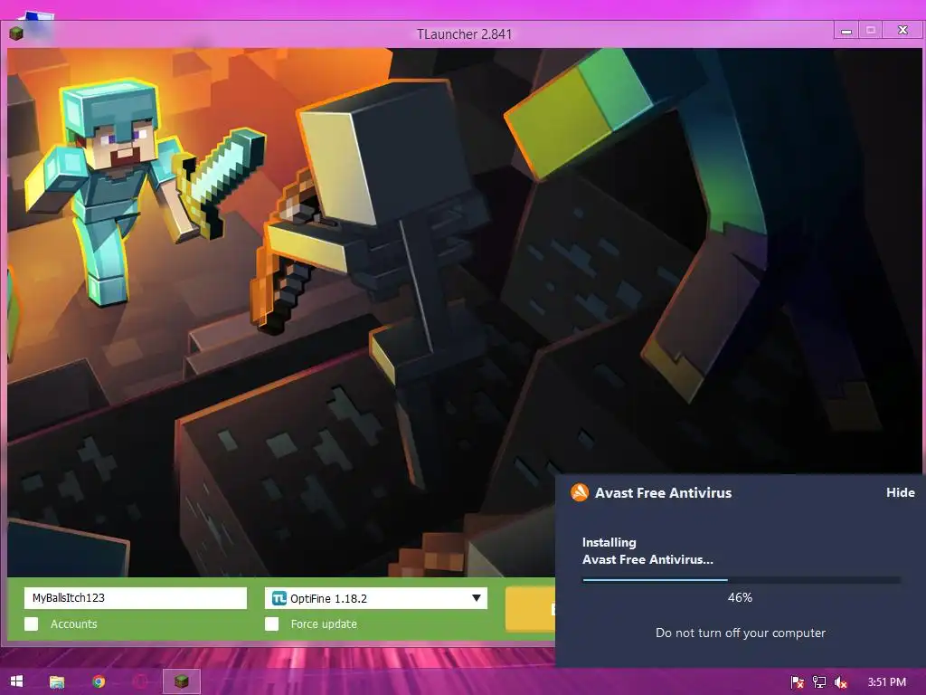The image size is (926, 695).
Task: Open the clock showing 3:51 PM
Action: pyautogui.click(x=886, y=682)
